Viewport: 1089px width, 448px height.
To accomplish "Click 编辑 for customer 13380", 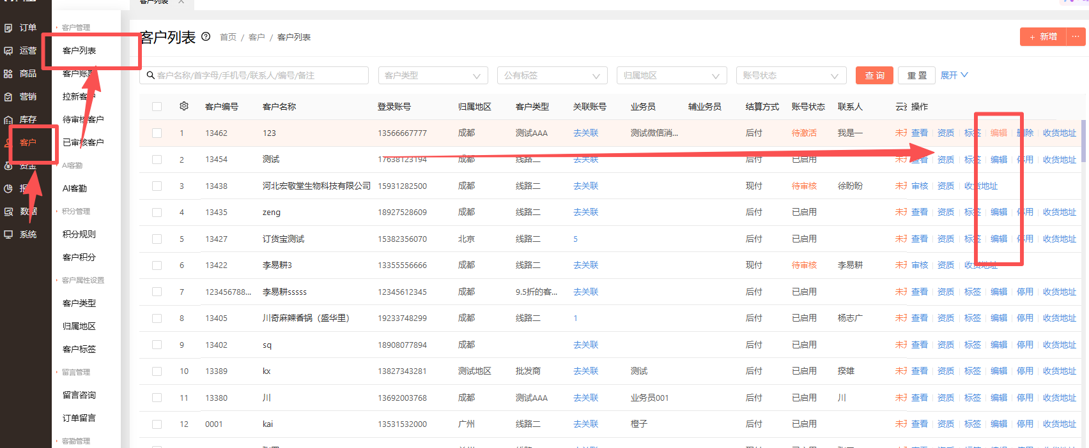I will pos(999,398).
